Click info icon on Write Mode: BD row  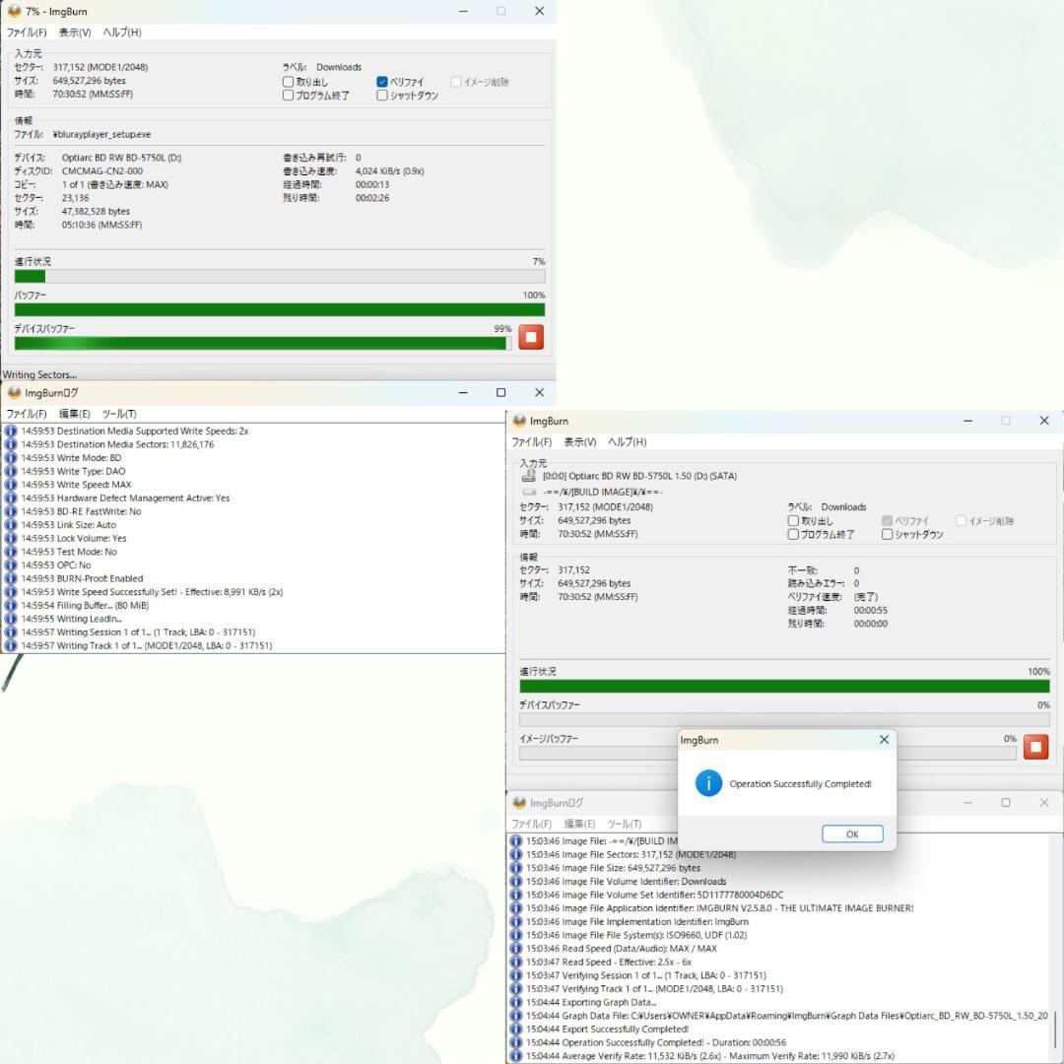tap(11, 457)
